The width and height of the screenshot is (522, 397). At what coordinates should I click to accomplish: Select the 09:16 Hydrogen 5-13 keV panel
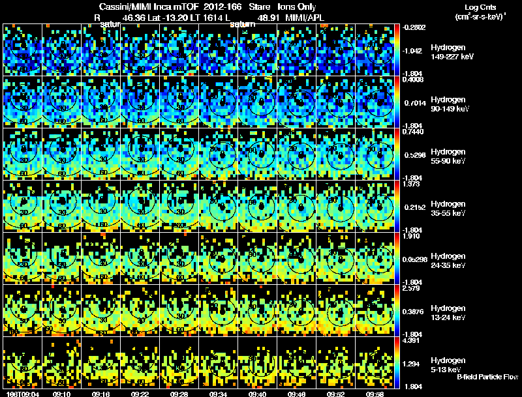[x=101, y=362]
